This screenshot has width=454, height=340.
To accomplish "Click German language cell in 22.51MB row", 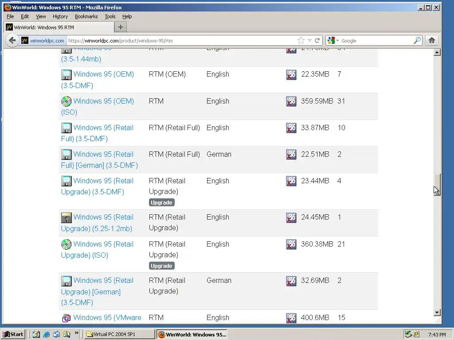I will point(219,155).
